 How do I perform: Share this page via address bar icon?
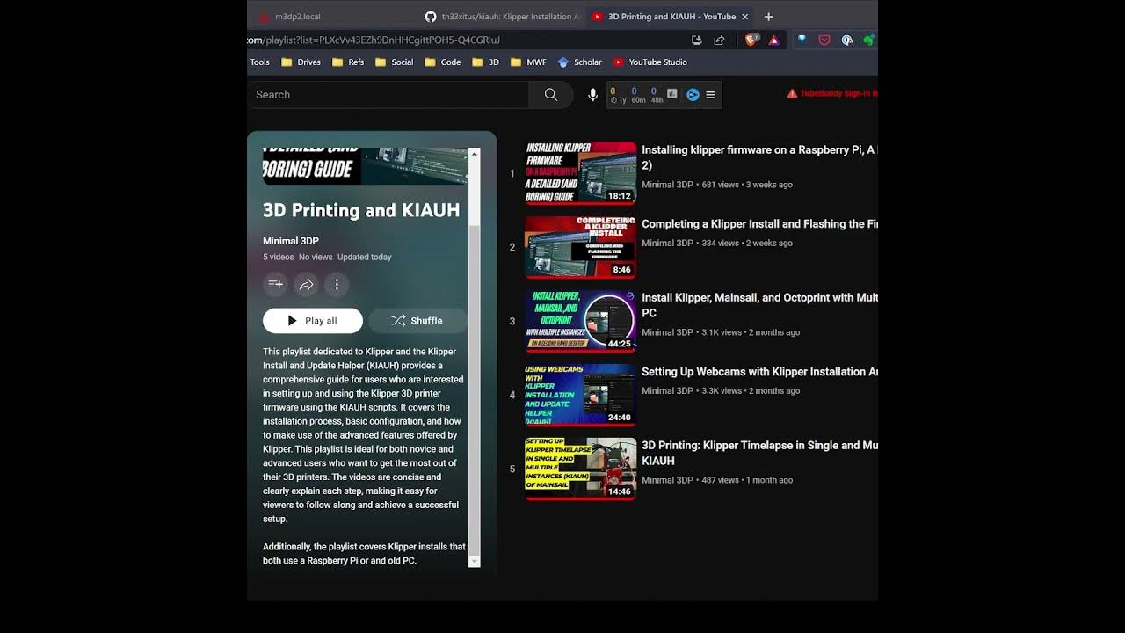pyautogui.click(x=719, y=40)
